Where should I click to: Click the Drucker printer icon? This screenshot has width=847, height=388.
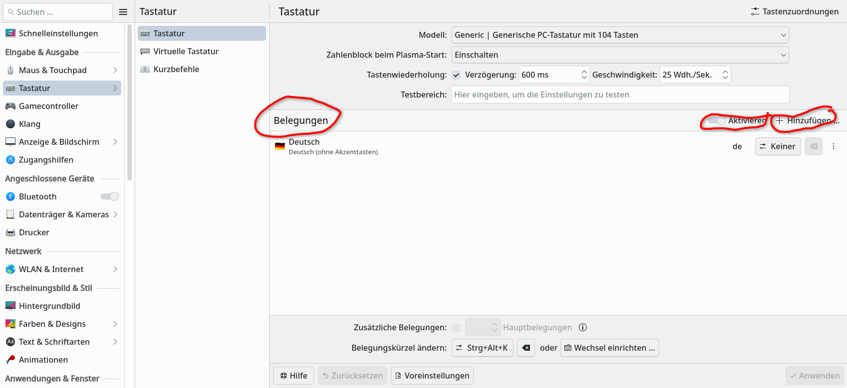(x=10, y=232)
